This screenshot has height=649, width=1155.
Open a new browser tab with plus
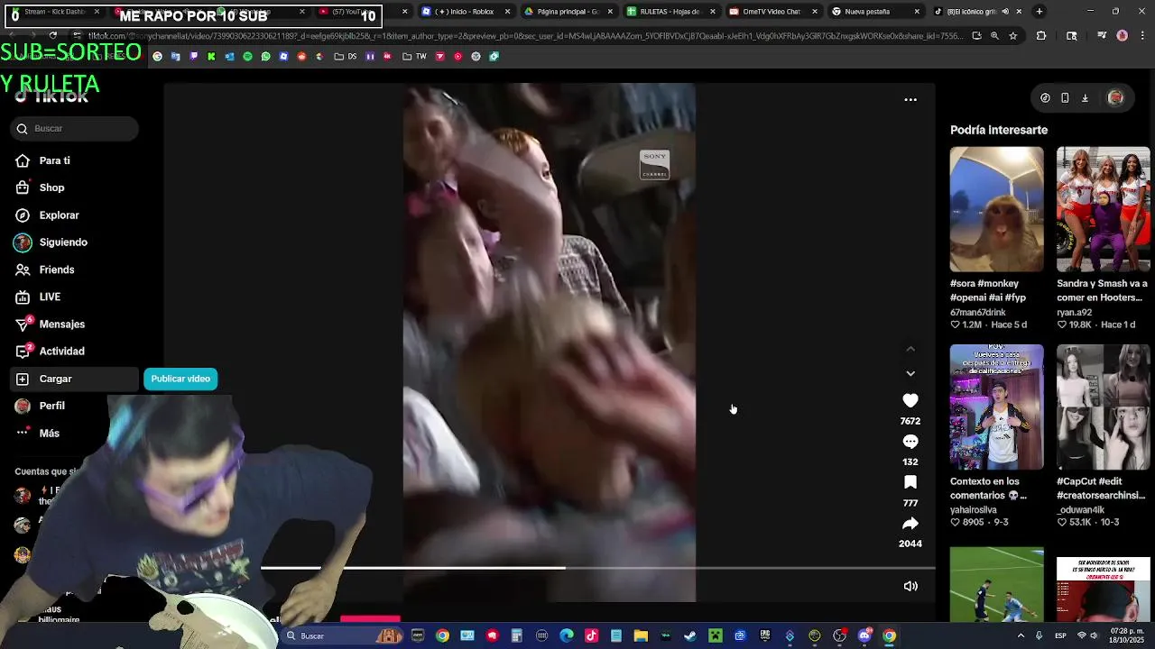1039,12
